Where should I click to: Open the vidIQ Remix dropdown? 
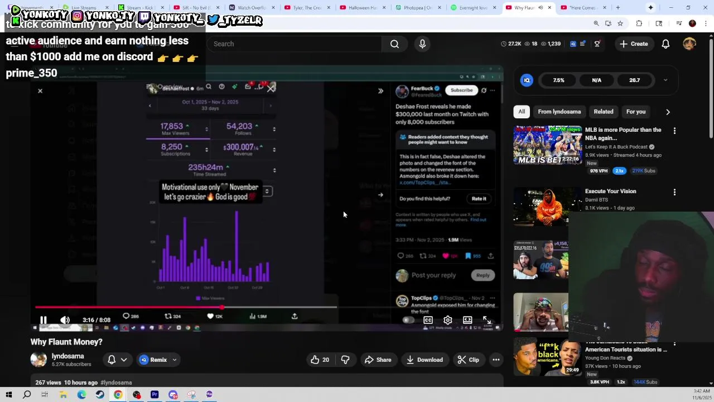point(174,360)
